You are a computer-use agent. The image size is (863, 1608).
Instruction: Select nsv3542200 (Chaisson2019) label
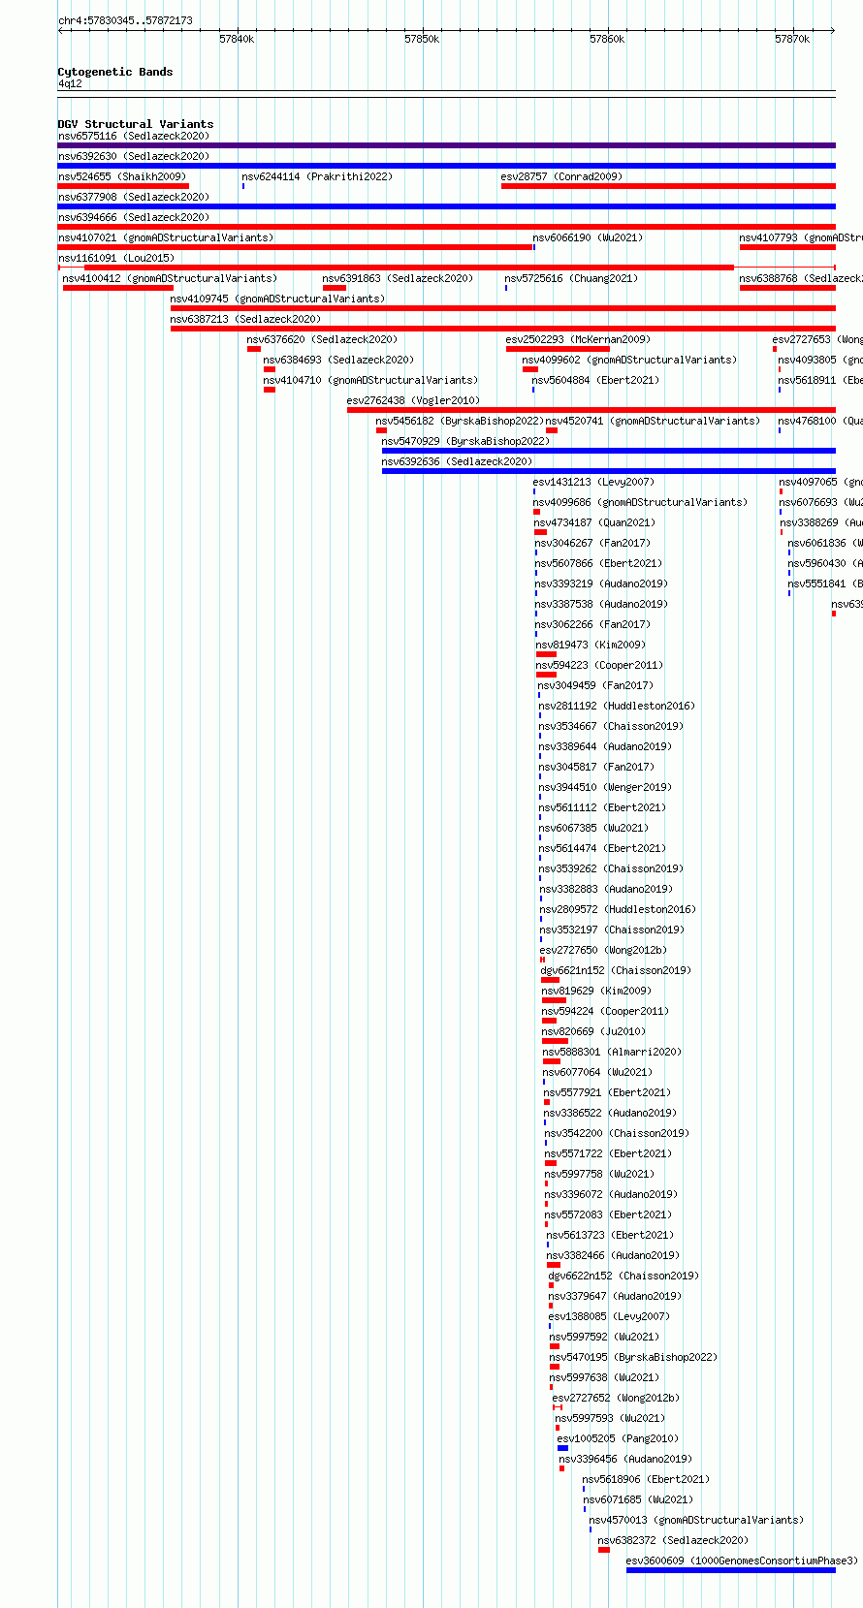617,1133
